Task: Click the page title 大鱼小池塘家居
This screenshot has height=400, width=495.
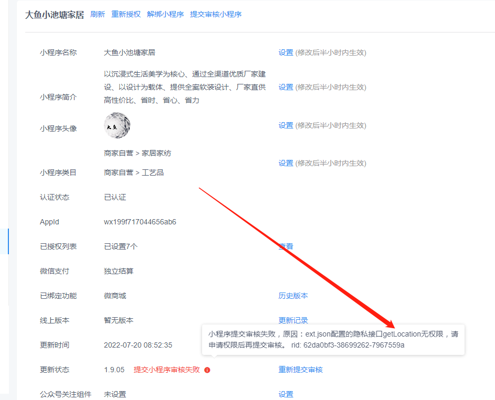Action: 55,15
